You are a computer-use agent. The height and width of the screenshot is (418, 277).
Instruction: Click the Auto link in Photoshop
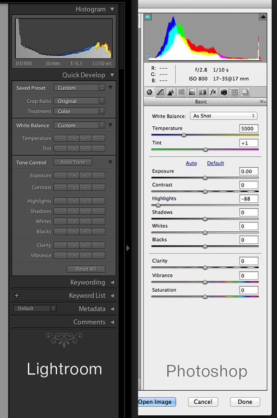point(191,163)
